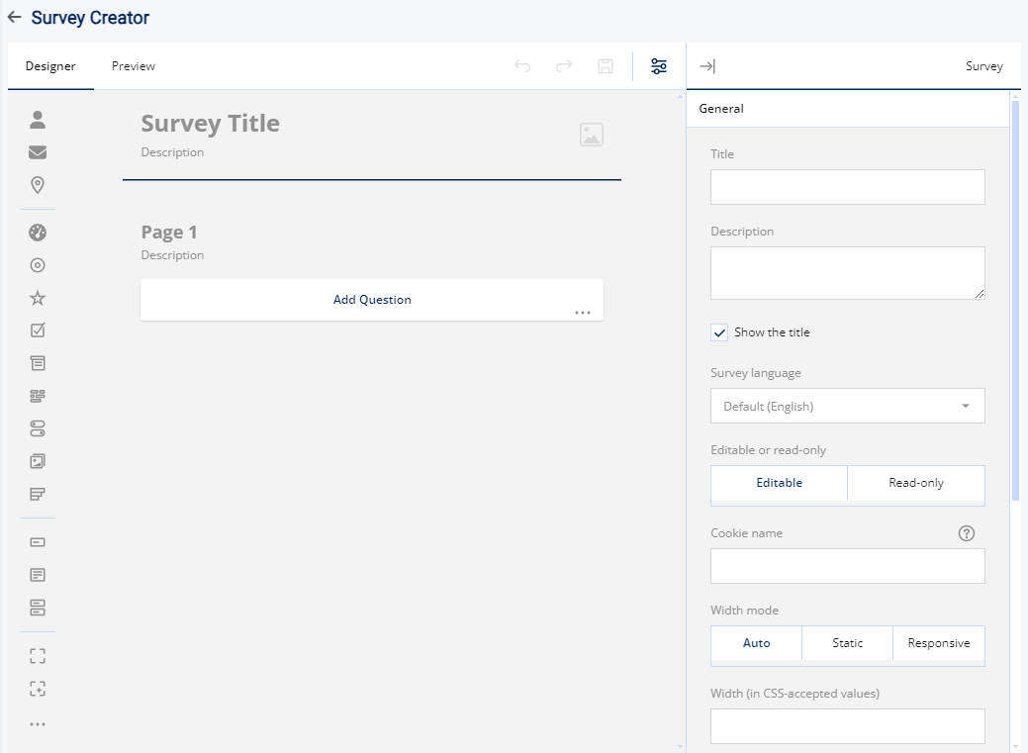Collapse the General properties section
The image size is (1028, 753).
click(x=847, y=108)
